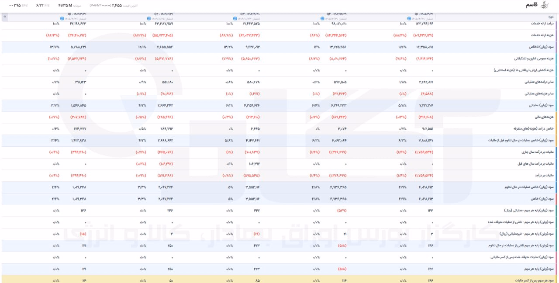This screenshot has height=283, width=559.
Task: Collapse the table using the double-chevron arrow
Action: pyautogui.click(x=4, y=17)
